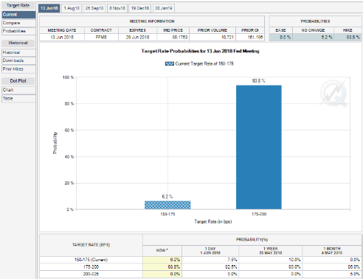Viewport: 363px width, 279px height.
Task: Click the PRIOR VOLUME column header
Action: [x=212, y=30]
